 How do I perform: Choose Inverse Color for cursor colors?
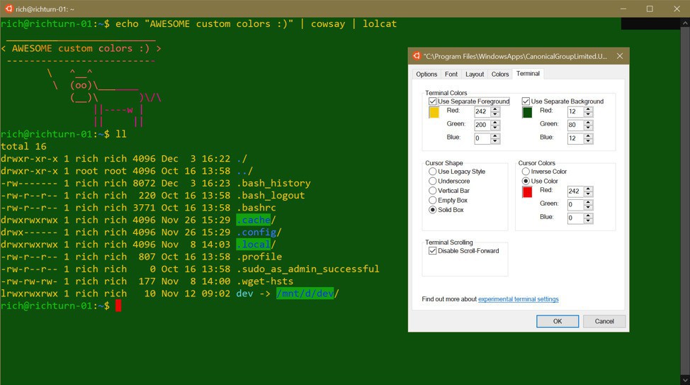[x=526, y=172]
